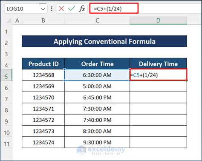
Task: Select the 7:30:00 AM order time cell
Action: [x=97, y=109]
